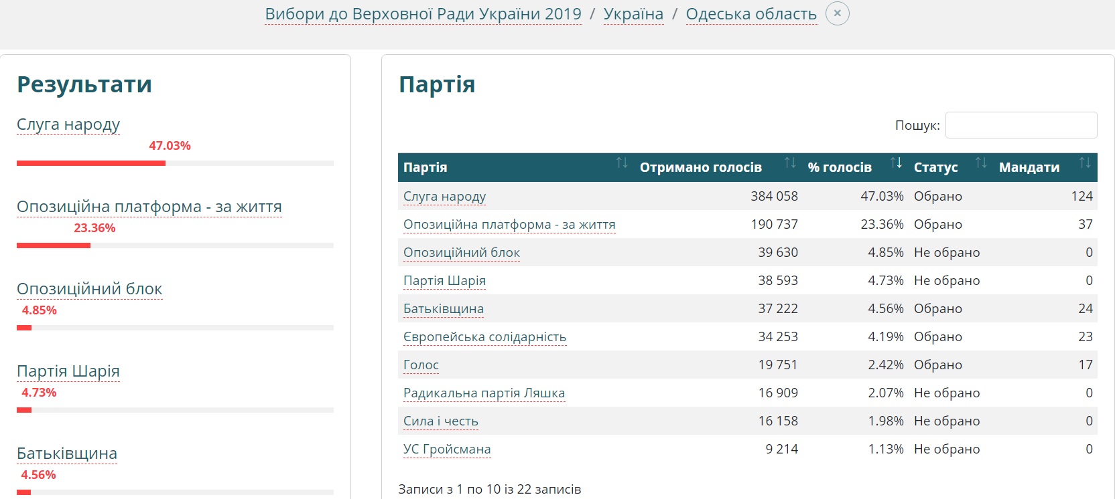
Task: Click sort arrows icon beside % голосів
Action: pyautogui.click(x=896, y=163)
